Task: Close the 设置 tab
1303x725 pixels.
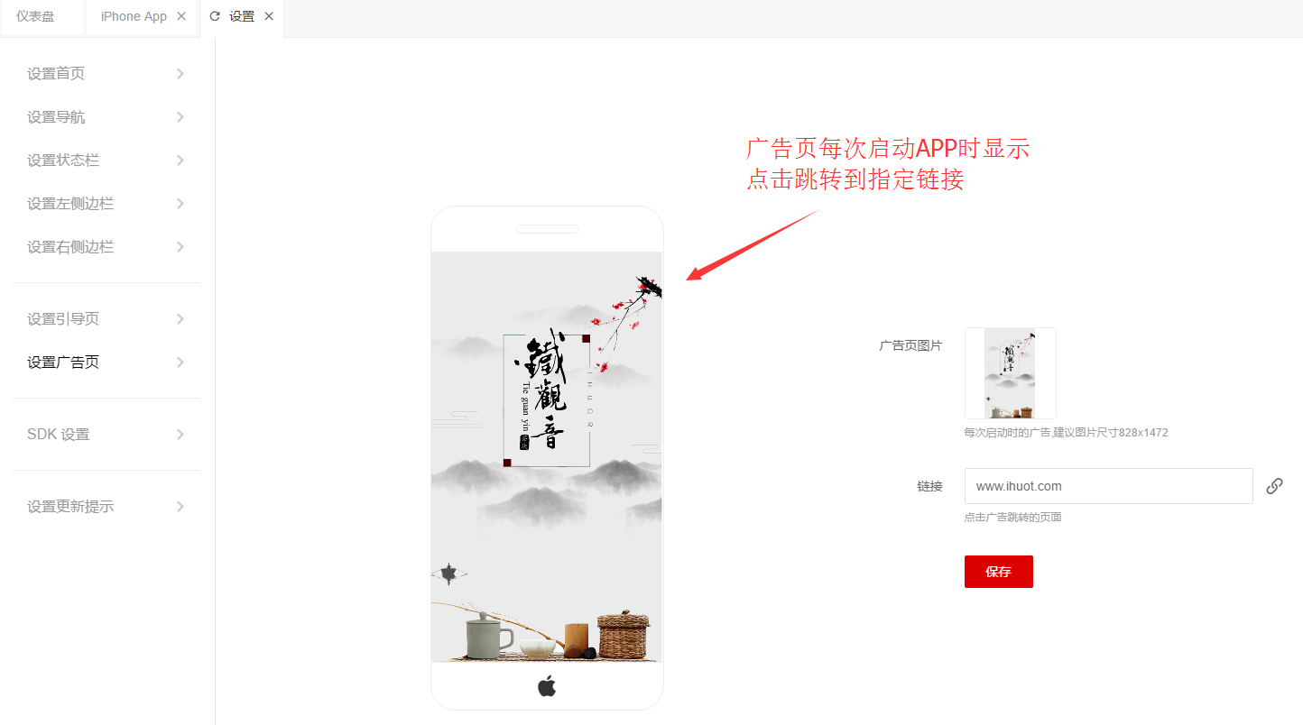Action: click(x=269, y=16)
